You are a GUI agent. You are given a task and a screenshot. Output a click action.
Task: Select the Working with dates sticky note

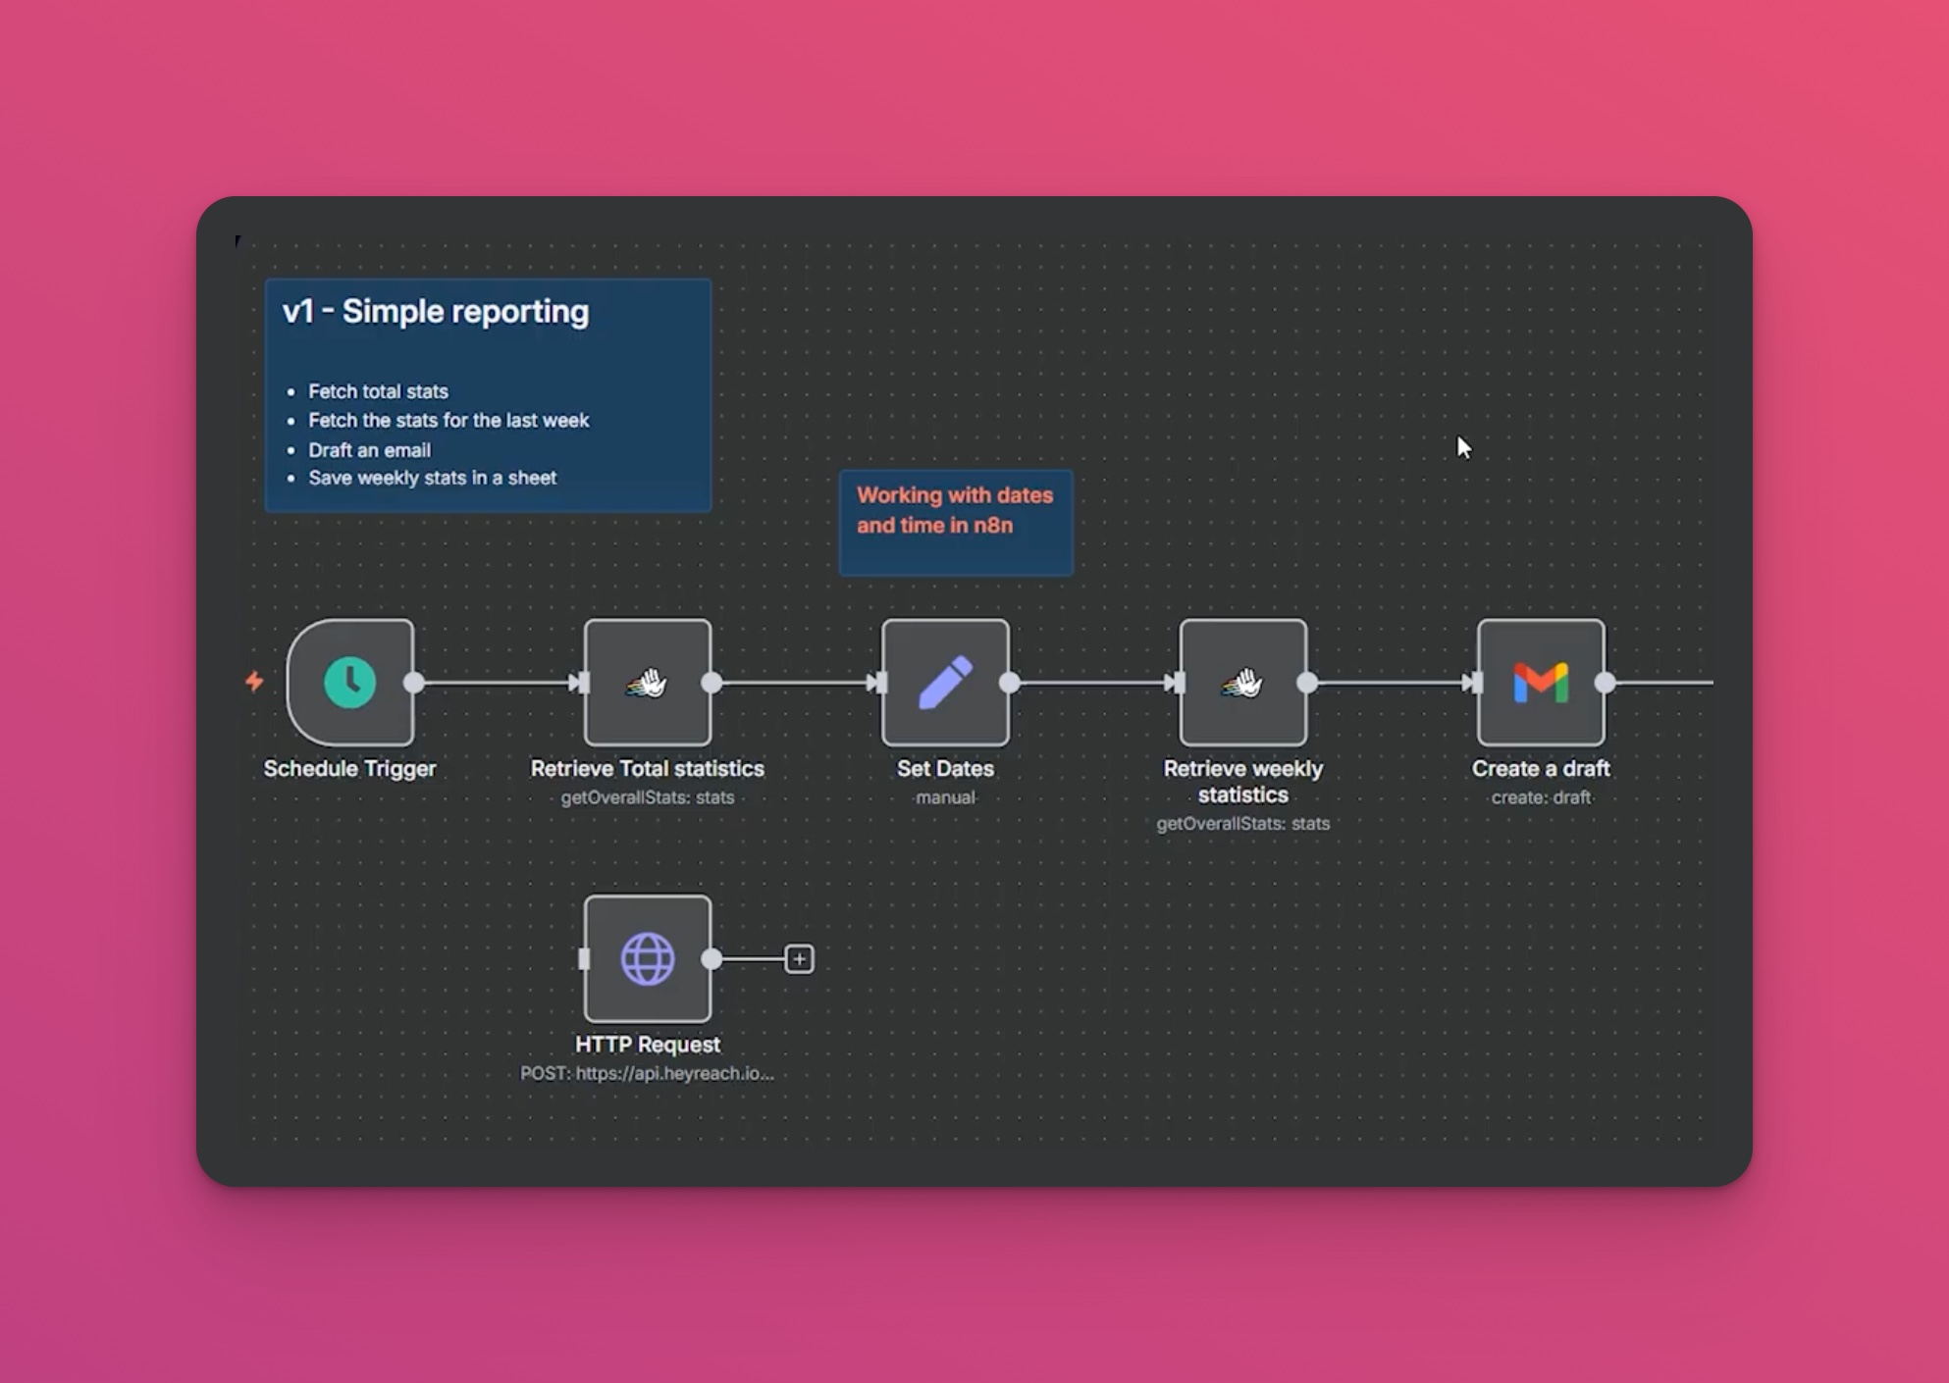coord(955,523)
